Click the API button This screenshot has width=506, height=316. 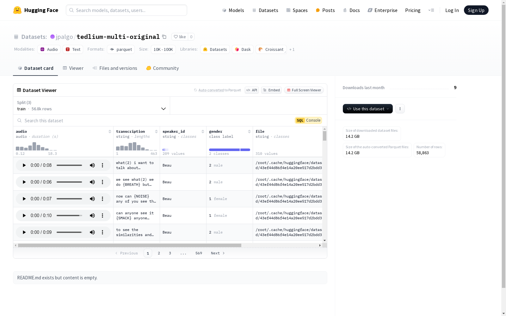click(x=252, y=90)
